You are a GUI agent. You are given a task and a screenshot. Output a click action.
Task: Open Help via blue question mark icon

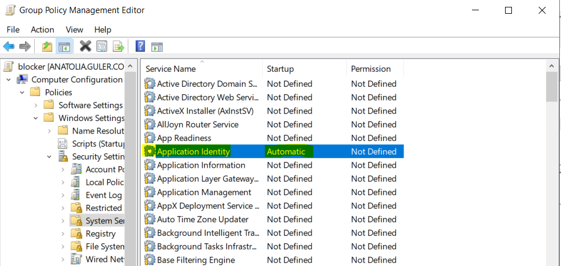tap(140, 47)
